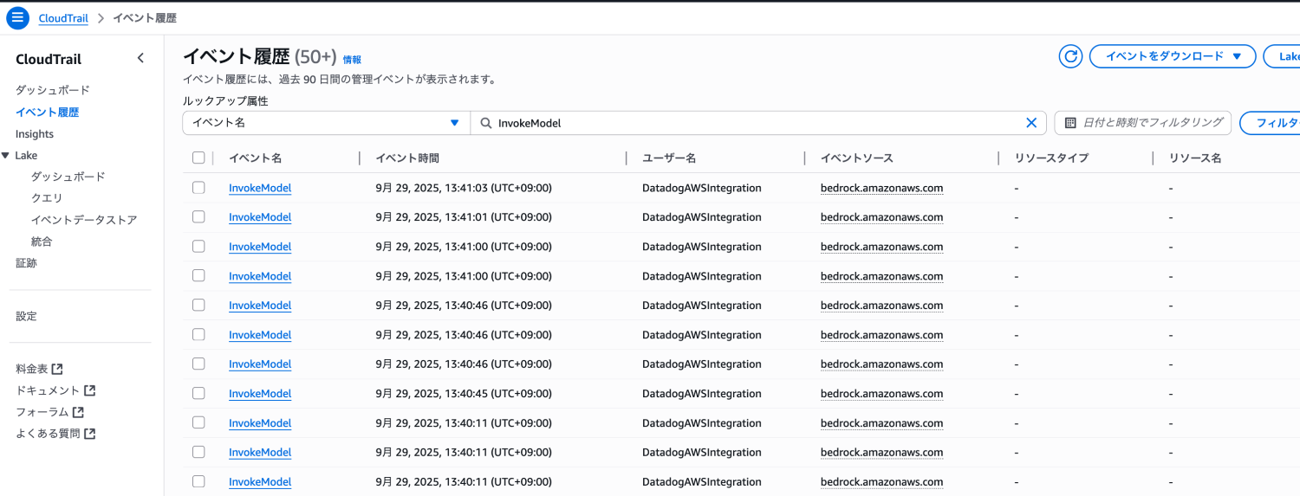The width and height of the screenshot is (1300, 496).
Task: Collapse the CloudTrail sidebar with the arrow
Action: click(140, 58)
